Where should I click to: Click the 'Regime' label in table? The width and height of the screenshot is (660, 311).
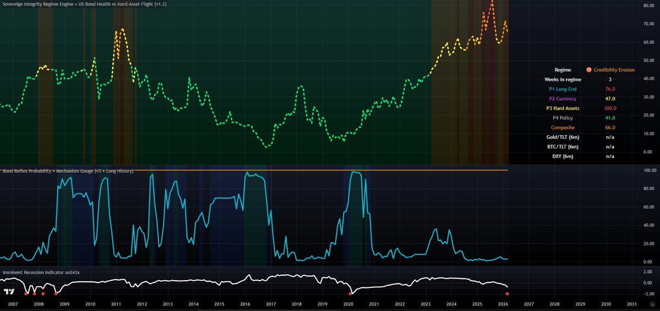[562, 70]
